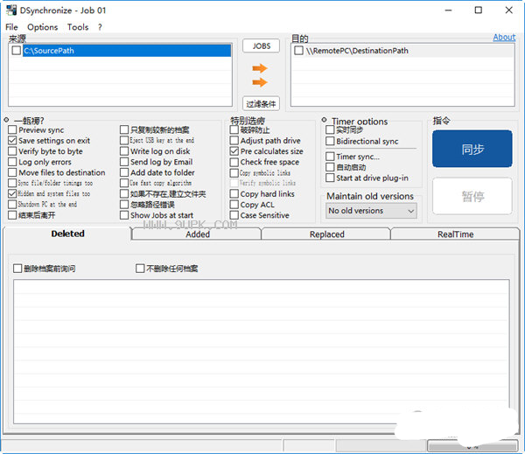The width and height of the screenshot is (525, 454).
Task: Enable Use fast copy algorithm
Action: pos(124,183)
